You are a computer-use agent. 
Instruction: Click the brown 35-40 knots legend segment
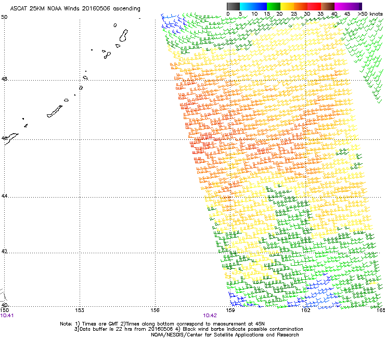tap(328, 6)
